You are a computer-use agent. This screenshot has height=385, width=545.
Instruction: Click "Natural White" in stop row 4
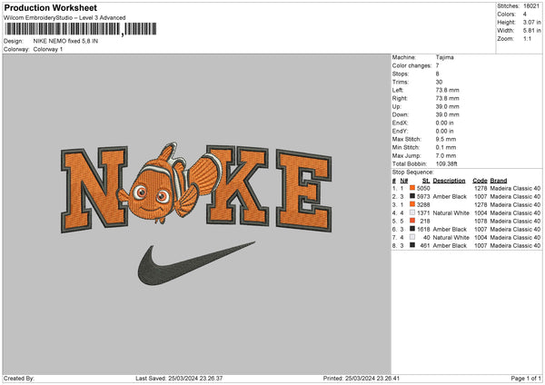451,213
